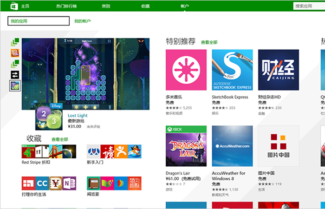Open the 财经 Caijing app tile
This screenshot has height=209, width=325.
click(279, 70)
